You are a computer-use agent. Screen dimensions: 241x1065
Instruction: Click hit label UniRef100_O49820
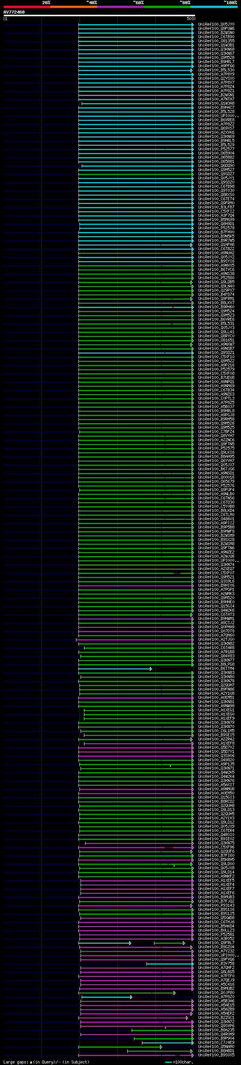pyautogui.click(x=216, y=760)
